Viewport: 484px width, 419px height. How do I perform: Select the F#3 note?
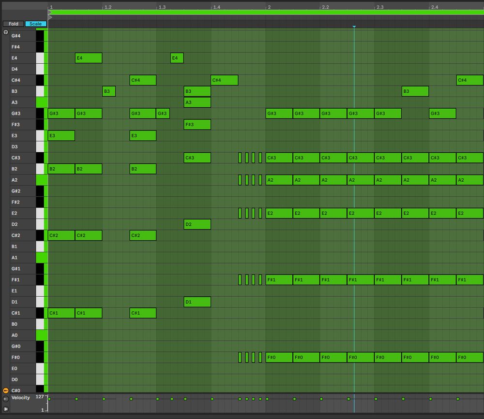[197, 125]
